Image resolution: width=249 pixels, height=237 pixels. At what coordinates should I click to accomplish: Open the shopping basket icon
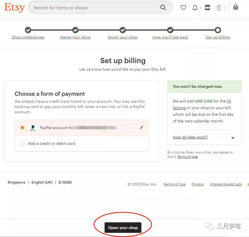tap(236, 7)
